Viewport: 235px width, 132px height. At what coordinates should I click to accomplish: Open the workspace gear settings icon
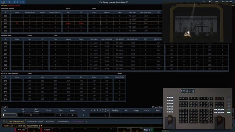4,121
